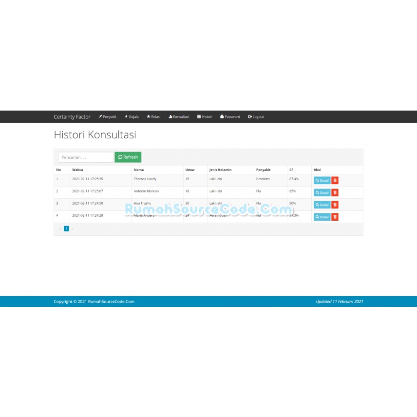Screen dimensions: 417x417
Task: Click the CF column header
Action: point(291,170)
